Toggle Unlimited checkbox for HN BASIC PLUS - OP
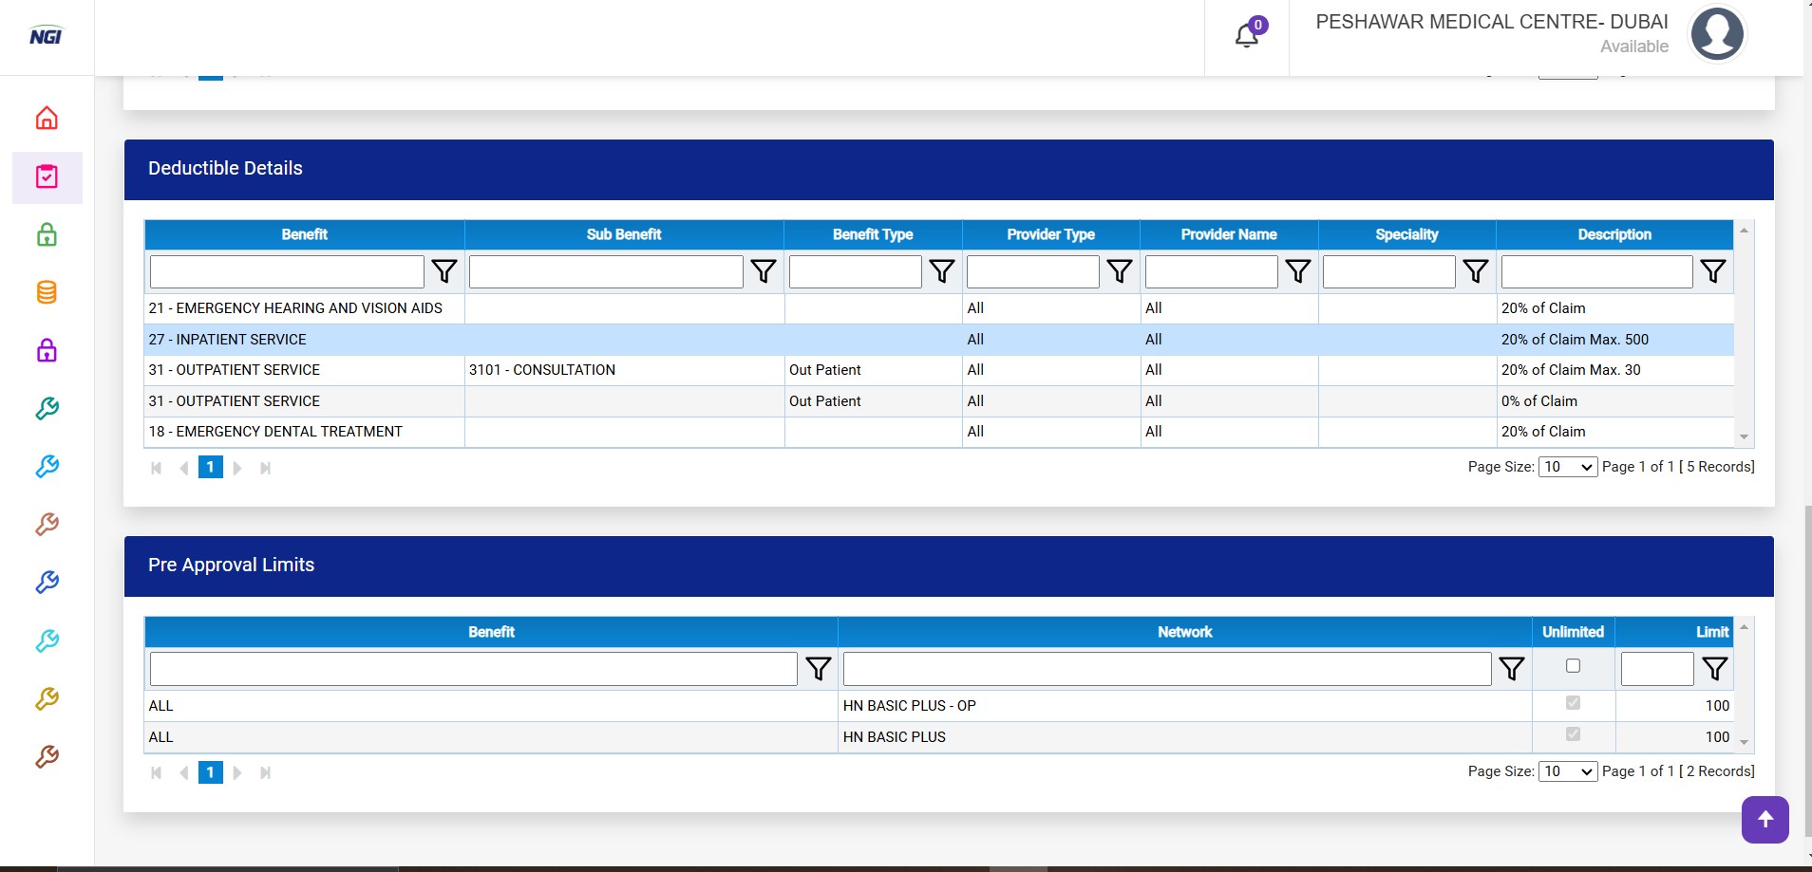The image size is (1812, 872). point(1573,703)
